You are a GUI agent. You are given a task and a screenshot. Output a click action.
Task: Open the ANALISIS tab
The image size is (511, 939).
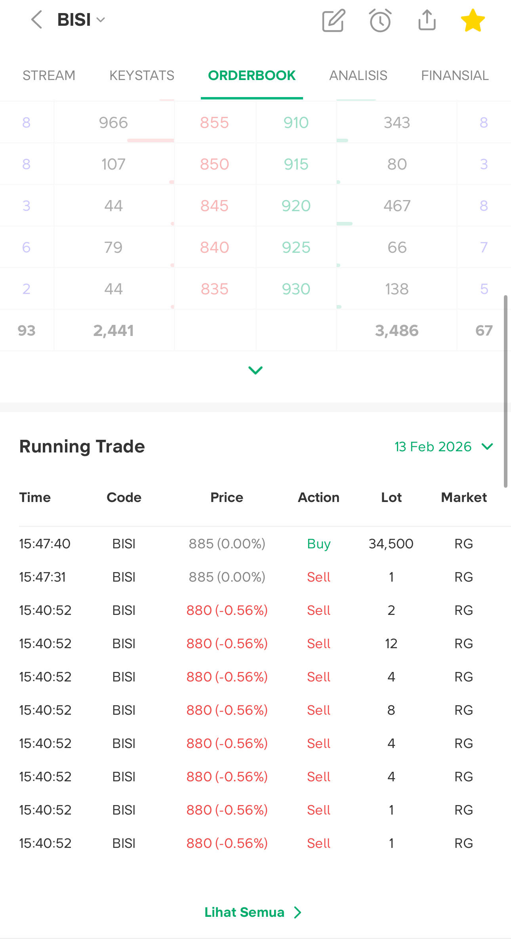point(358,75)
